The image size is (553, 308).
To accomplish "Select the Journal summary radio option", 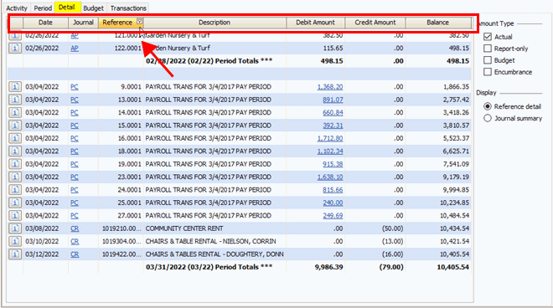I will click(x=488, y=118).
